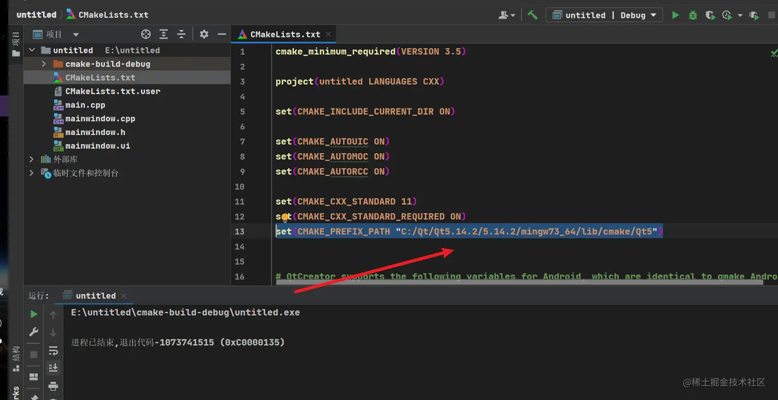Launch the profiler clock-and-play icon
Viewport: 778px width, 400px height.
727,15
